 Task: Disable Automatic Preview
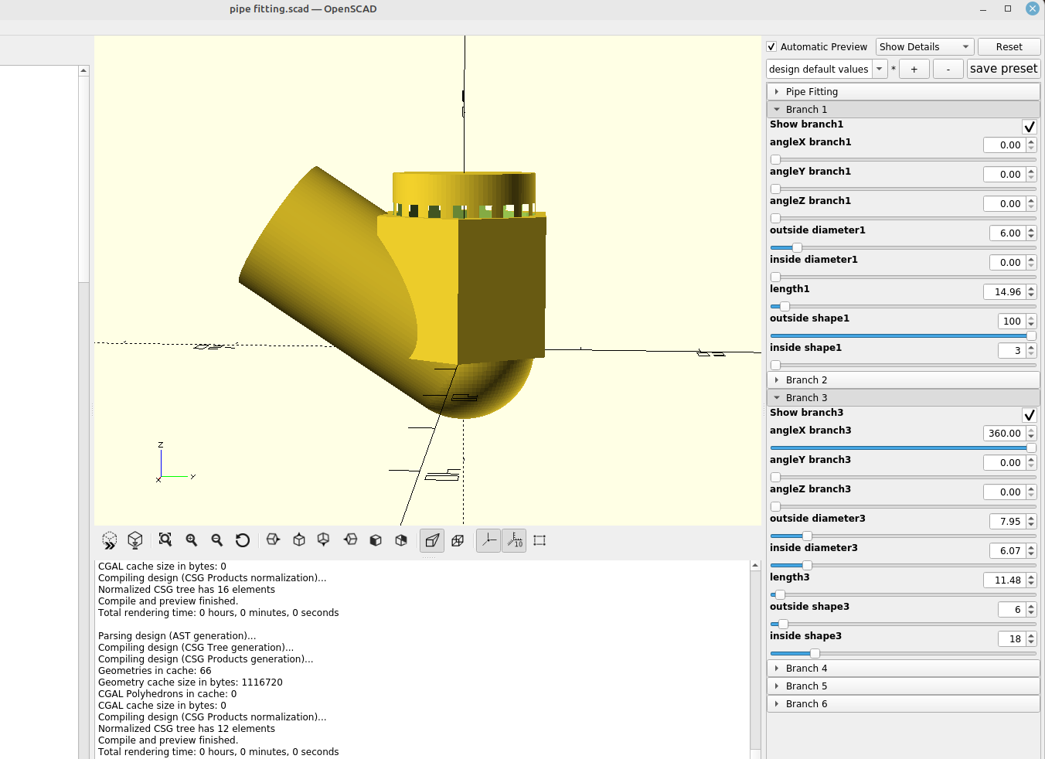tap(771, 46)
